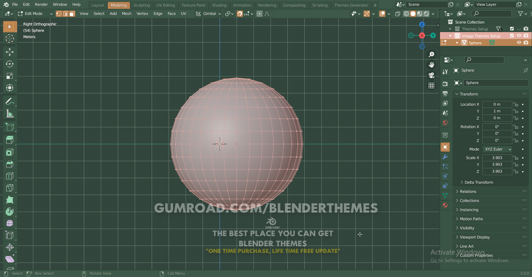Image resolution: width=532 pixels, height=277 pixels.
Task: Click the Sphere object name field
Action: [x=496, y=82]
